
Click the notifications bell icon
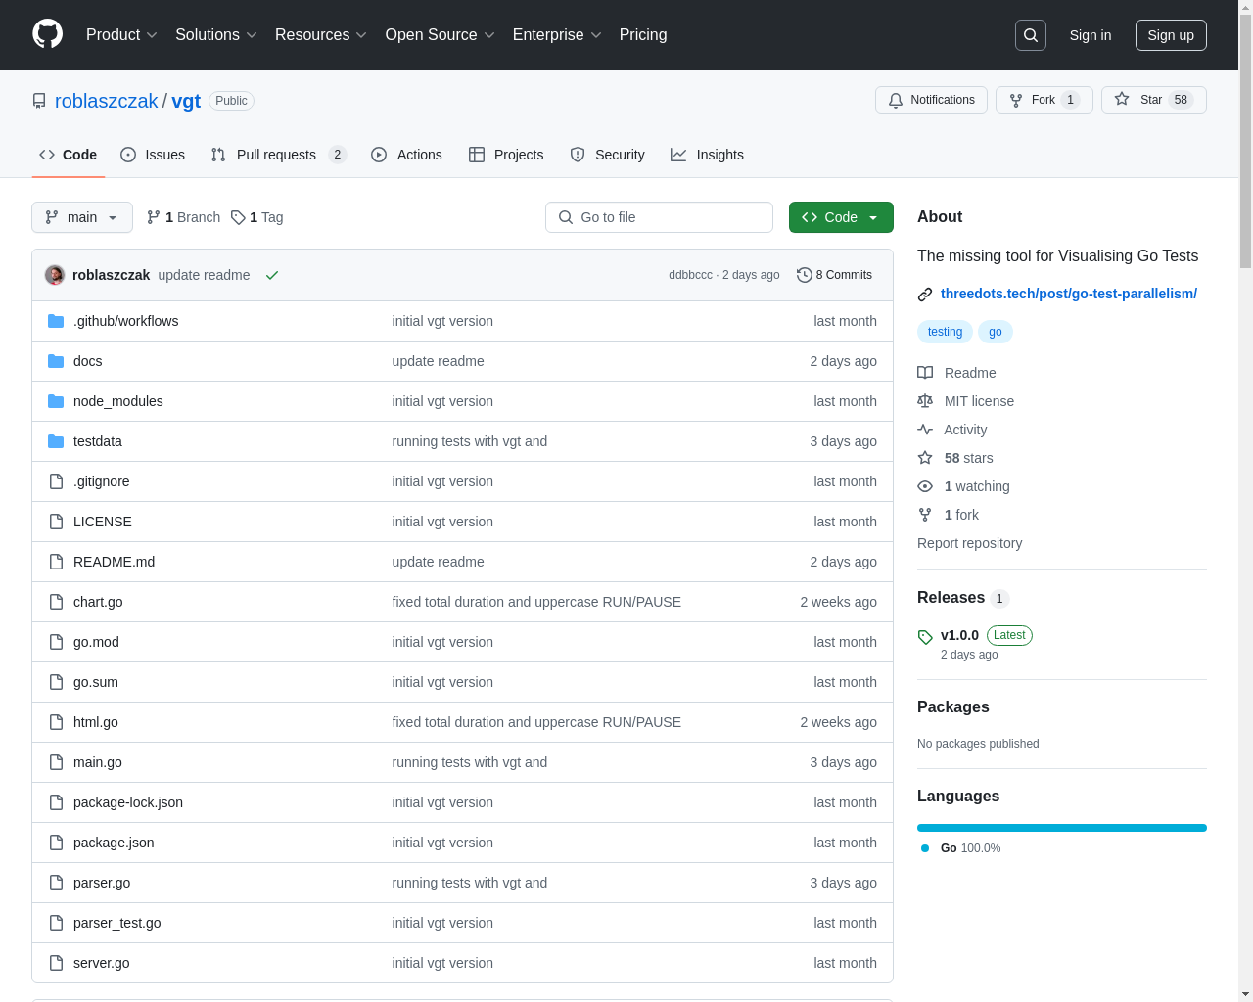tap(896, 100)
